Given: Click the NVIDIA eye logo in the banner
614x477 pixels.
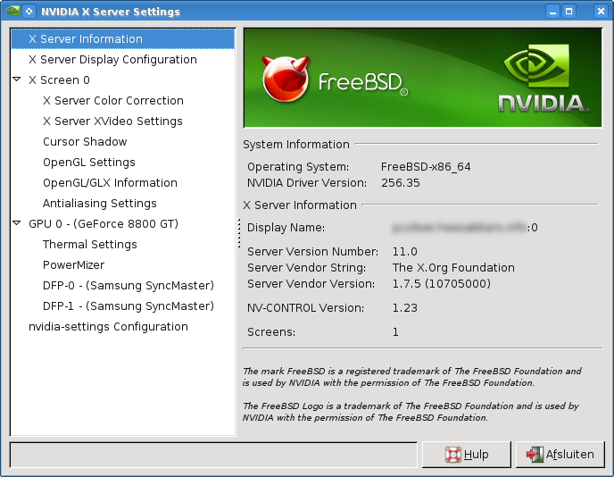Looking at the screenshot, I should (x=537, y=65).
